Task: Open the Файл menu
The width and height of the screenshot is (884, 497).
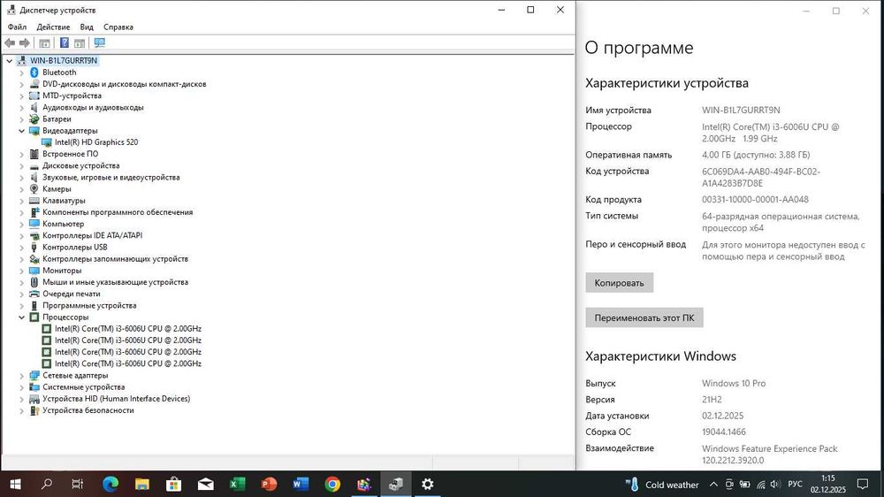Action: [17, 27]
